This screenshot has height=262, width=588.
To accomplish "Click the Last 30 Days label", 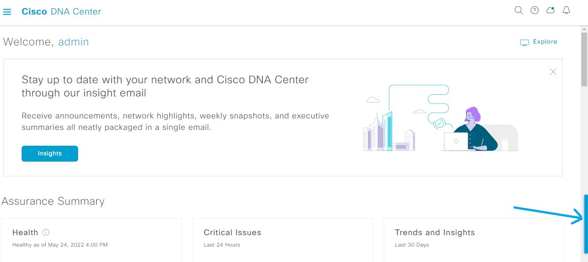I will 412,245.
